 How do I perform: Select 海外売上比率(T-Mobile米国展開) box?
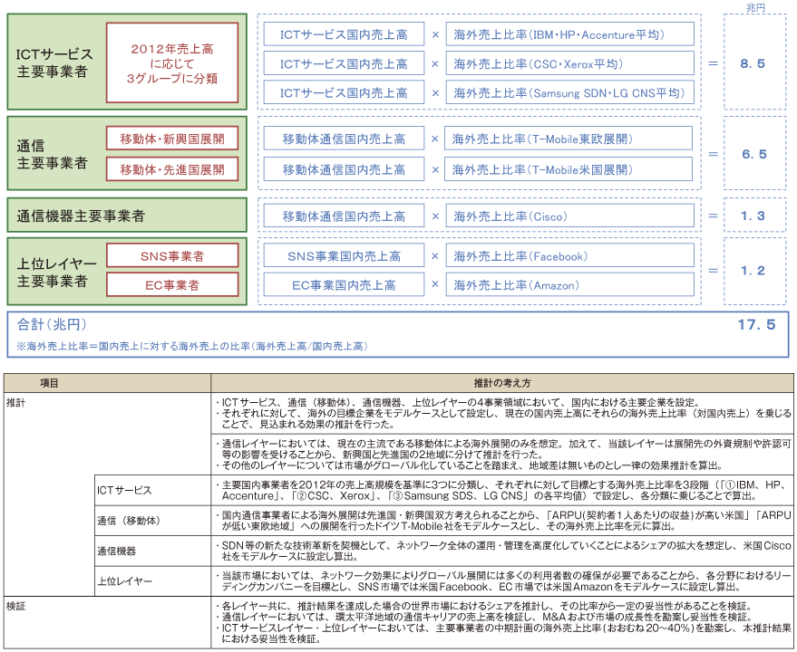569,169
